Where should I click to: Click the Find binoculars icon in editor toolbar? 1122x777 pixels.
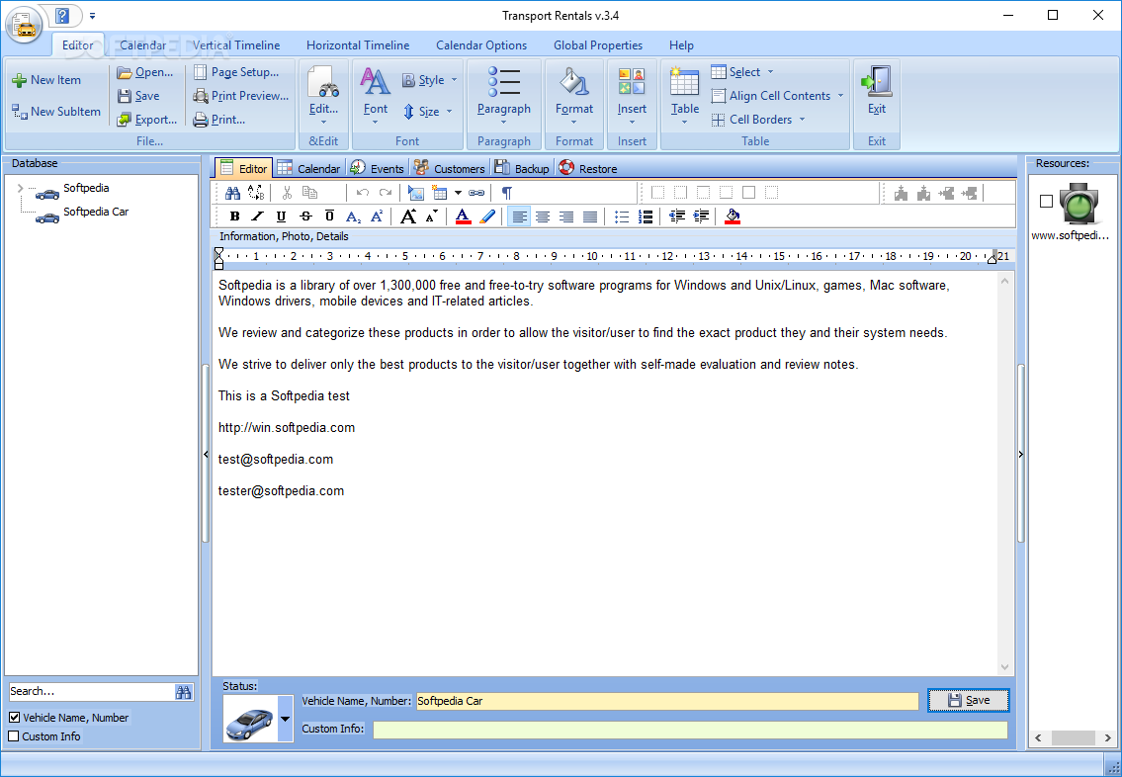click(232, 193)
